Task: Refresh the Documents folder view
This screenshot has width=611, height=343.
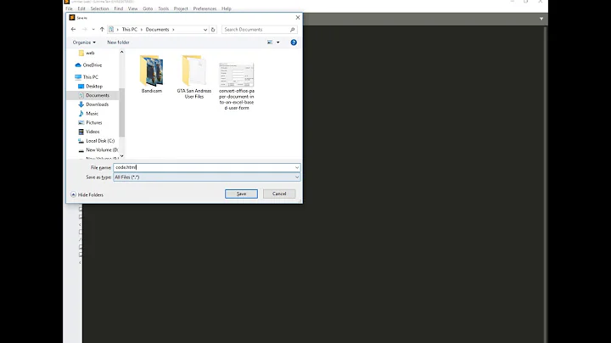Action: tap(213, 30)
